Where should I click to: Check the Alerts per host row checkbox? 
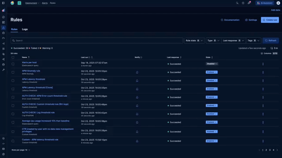pyautogui.click(x=13, y=64)
